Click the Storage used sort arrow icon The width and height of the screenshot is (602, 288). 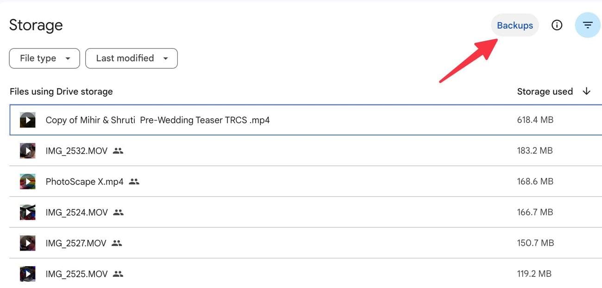click(x=586, y=92)
